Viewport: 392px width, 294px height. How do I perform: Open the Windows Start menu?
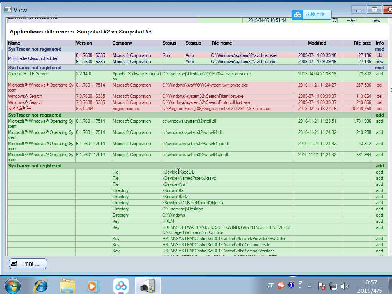pyautogui.click(x=13, y=286)
